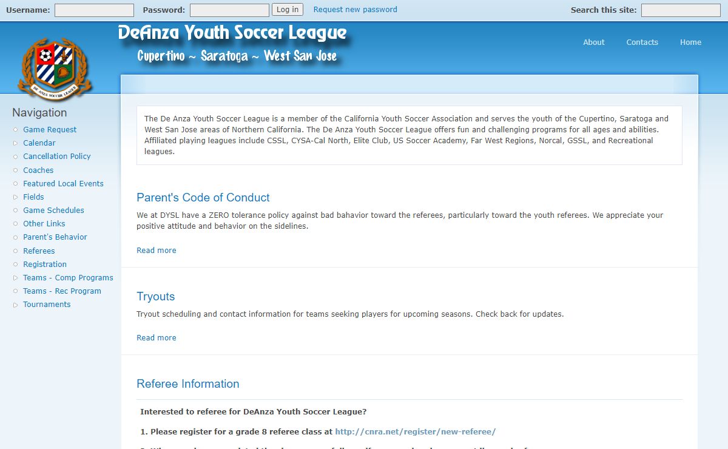Focus the Search this site field

[681, 10]
